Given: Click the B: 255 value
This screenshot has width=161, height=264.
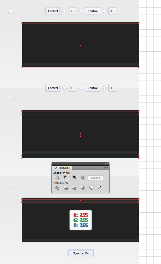Looking at the screenshot, I should pos(81,225).
